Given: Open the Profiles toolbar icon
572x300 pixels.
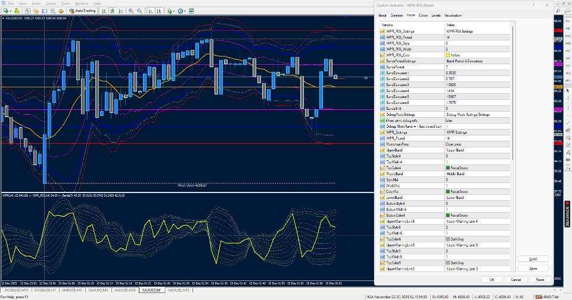Looking at the screenshot, I should [x=17, y=11].
